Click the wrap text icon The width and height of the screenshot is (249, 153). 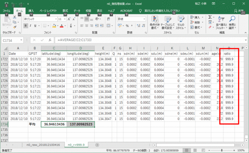[109, 19]
